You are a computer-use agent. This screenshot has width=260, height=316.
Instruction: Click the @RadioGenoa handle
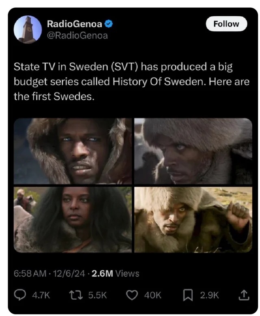(x=78, y=36)
